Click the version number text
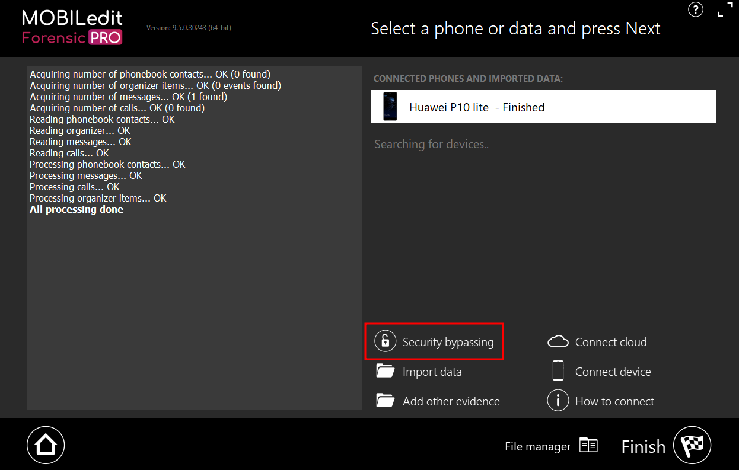The height and width of the screenshot is (470, 739). point(189,27)
